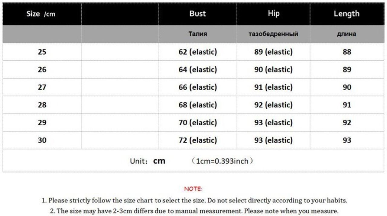387x216 pixels.
Task: Select the length value 88
Action: (x=347, y=52)
